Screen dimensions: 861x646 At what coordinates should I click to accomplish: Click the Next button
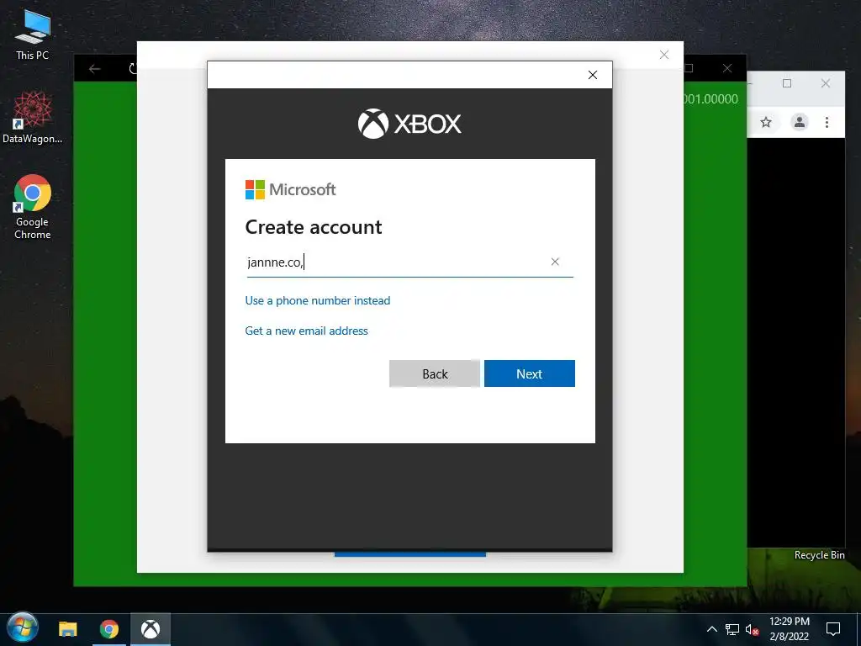[x=530, y=373]
